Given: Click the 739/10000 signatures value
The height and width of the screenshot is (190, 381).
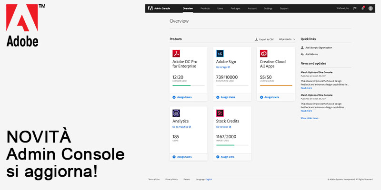Looking at the screenshot, I should pyautogui.click(x=227, y=77).
